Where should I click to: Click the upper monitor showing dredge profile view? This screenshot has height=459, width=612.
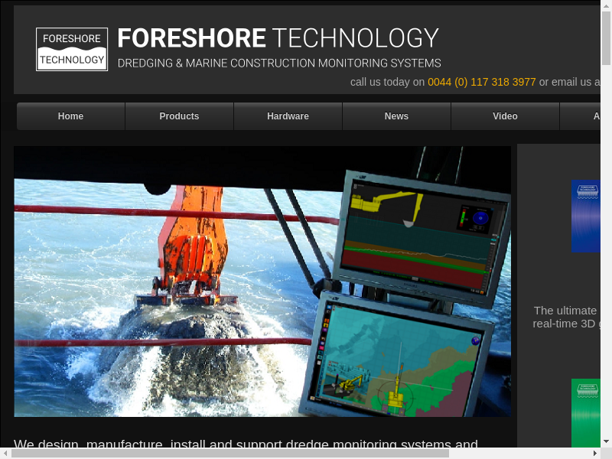pyautogui.click(x=422, y=233)
